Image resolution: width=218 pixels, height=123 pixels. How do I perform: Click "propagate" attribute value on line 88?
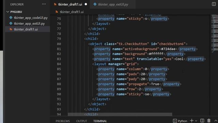138,84
